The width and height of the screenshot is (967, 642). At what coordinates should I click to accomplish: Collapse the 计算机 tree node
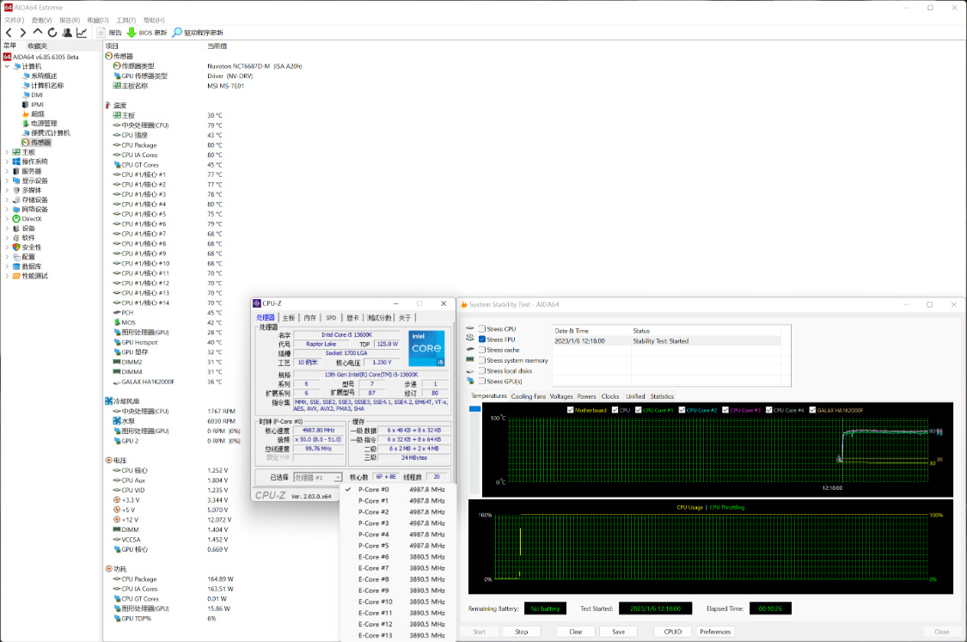coord(7,66)
